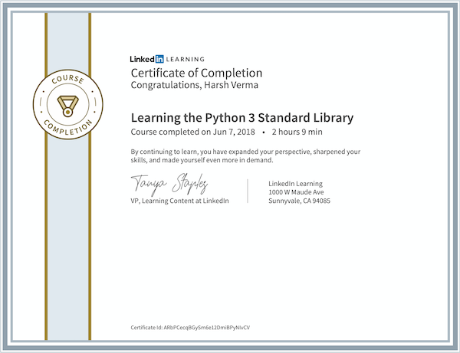460x353 pixels.
Task: Click the Sunnyvale, CA 94085 line
Action: click(300, 201)
